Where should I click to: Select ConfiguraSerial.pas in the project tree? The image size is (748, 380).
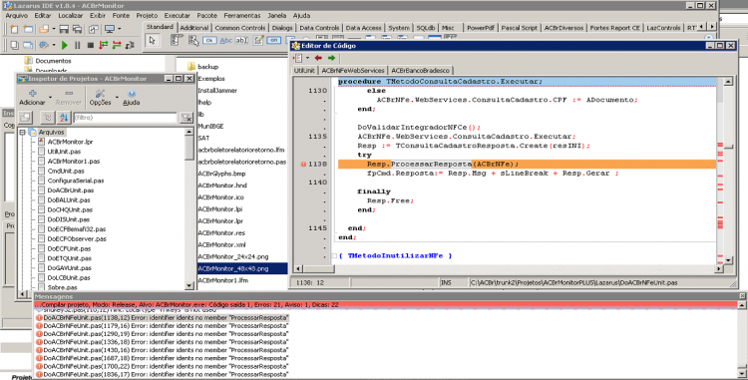point(76,181)
